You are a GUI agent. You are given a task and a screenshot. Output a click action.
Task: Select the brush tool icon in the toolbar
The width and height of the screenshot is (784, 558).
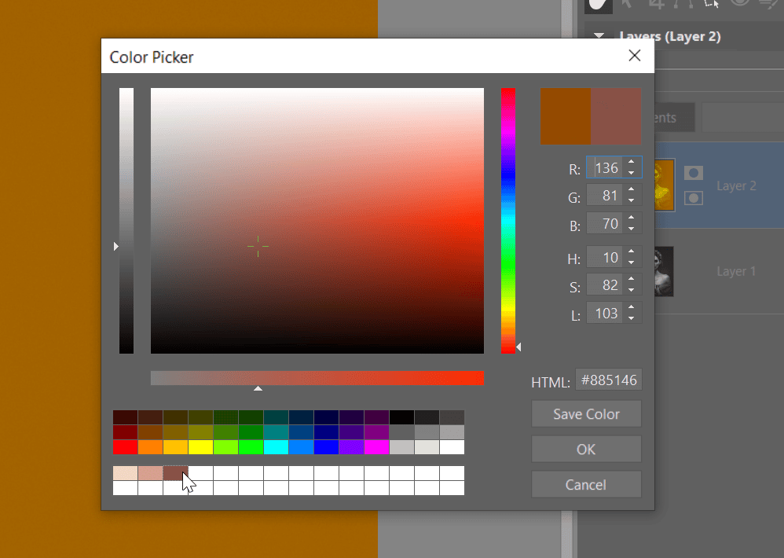coord(598,5)
